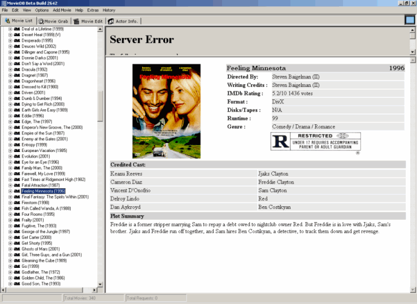
Task: Open the View menu
Action: (27, 10)
